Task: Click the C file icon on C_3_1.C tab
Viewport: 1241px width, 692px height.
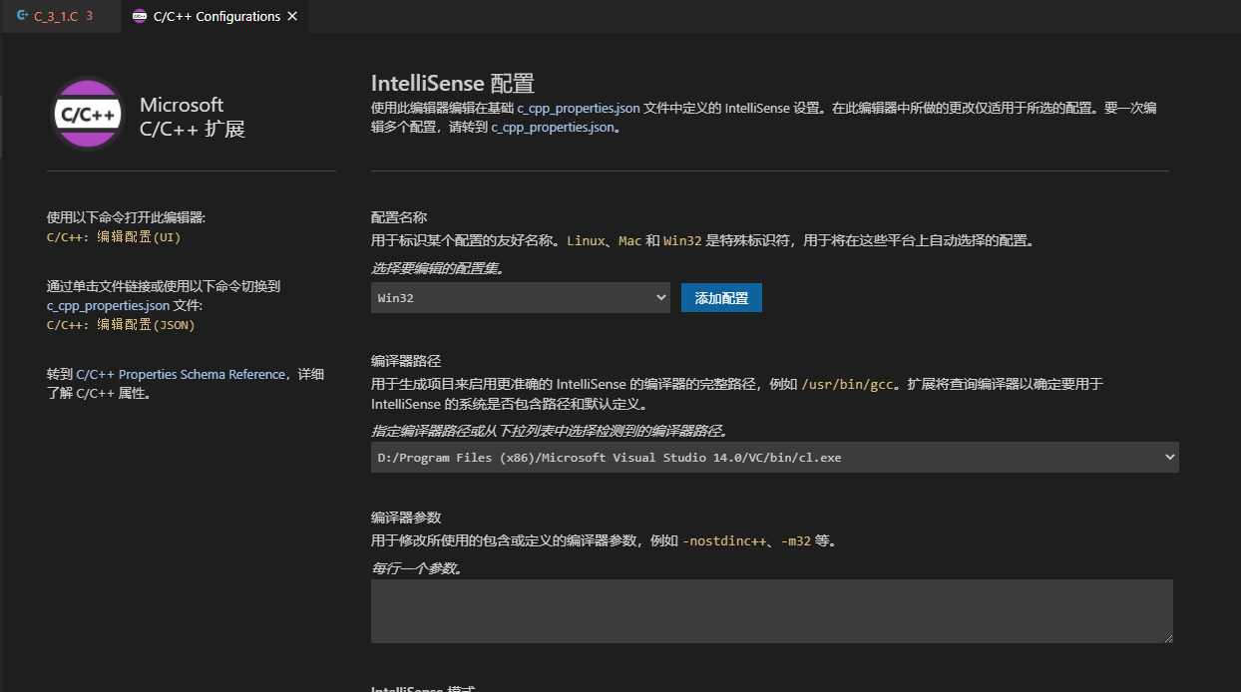Action: (x=22, y=16)
